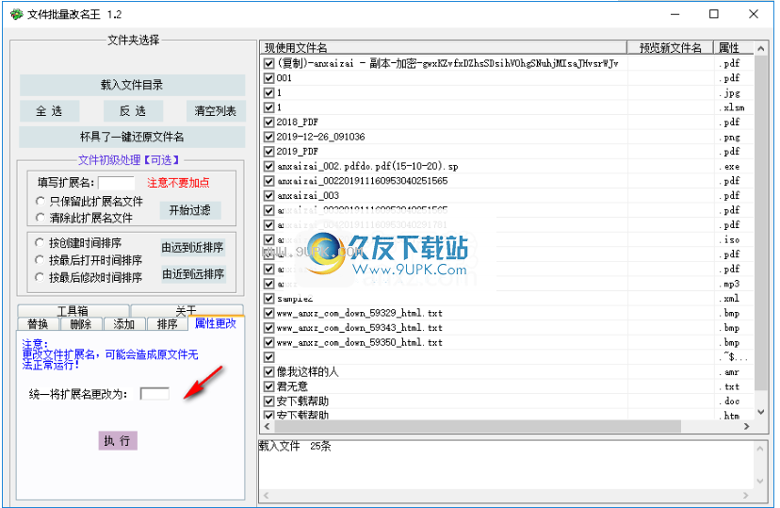Uncheck the 001 file checkbox
This screenshot has height=508, width=780.
click(269, 78)
